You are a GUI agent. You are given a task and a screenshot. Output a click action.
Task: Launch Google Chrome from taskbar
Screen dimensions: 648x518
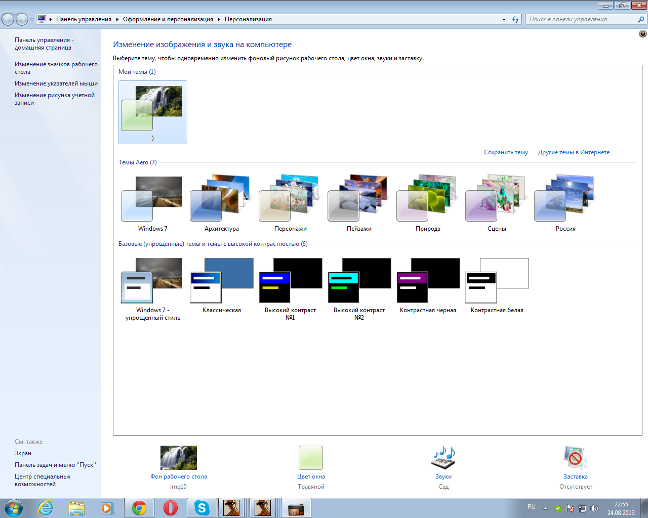(139, 508)
